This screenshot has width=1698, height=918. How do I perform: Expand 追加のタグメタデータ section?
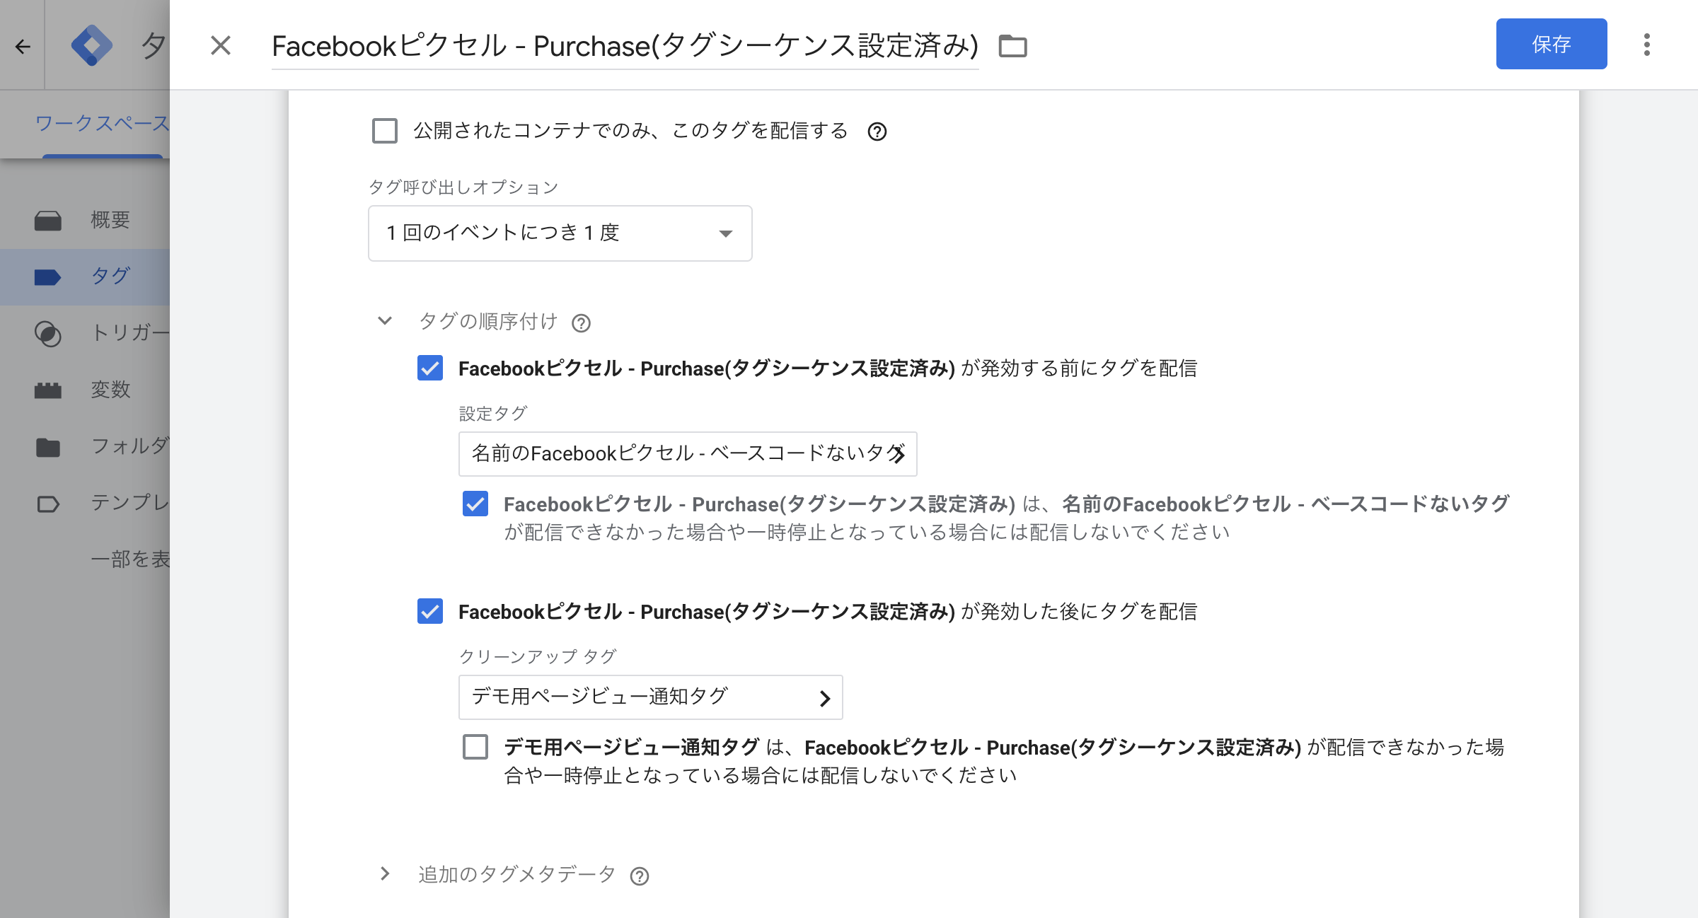tap(385, 873)
